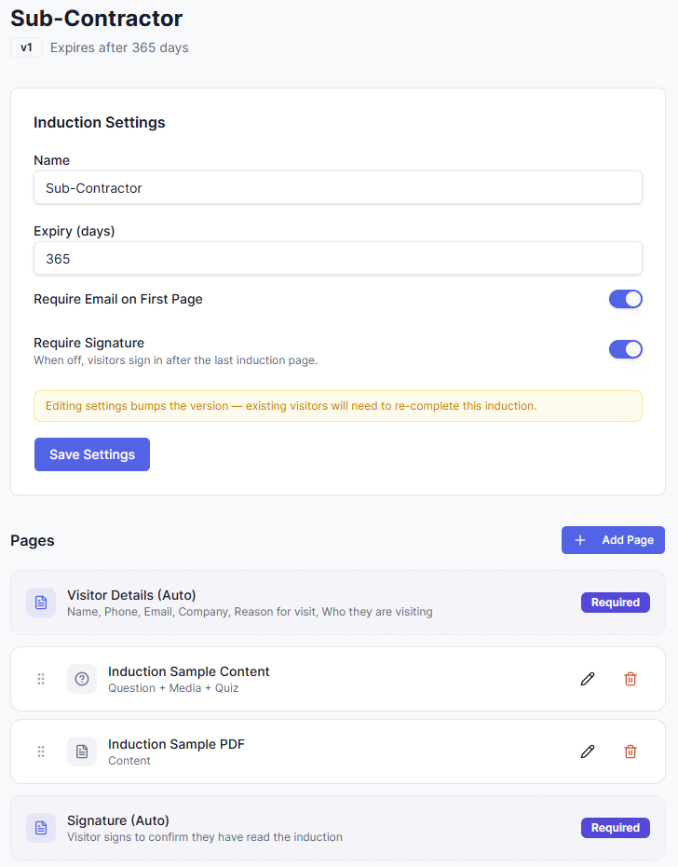The height and width of the screenshot is (867, 678).
Task: Click Save Settings button
Action: (92, 454)
